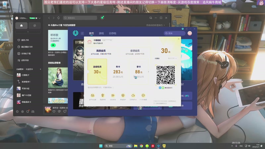Open Recycle Bin on the desktop
265x149 pixels.
[5, 5]
